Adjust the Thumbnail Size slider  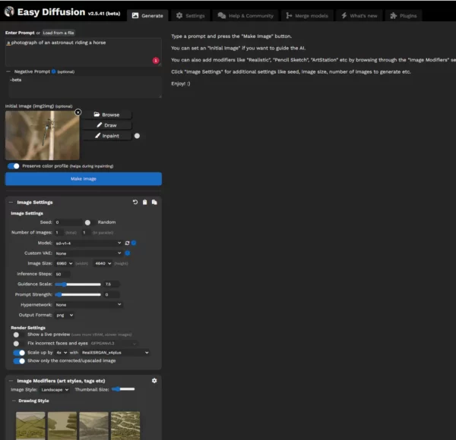tap(123, 389)
